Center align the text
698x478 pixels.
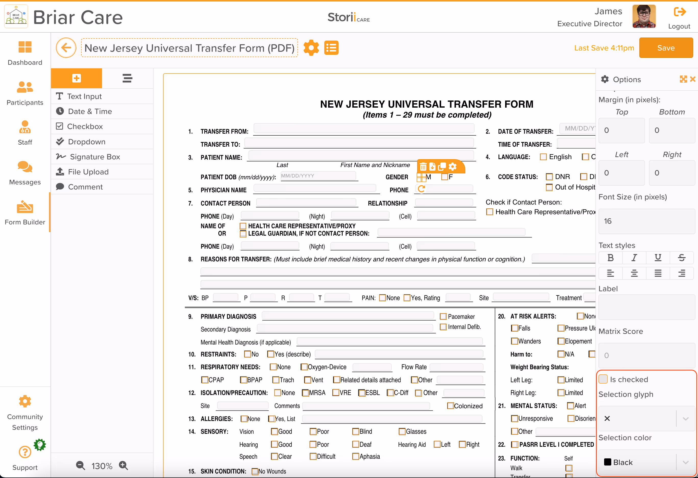634,273
